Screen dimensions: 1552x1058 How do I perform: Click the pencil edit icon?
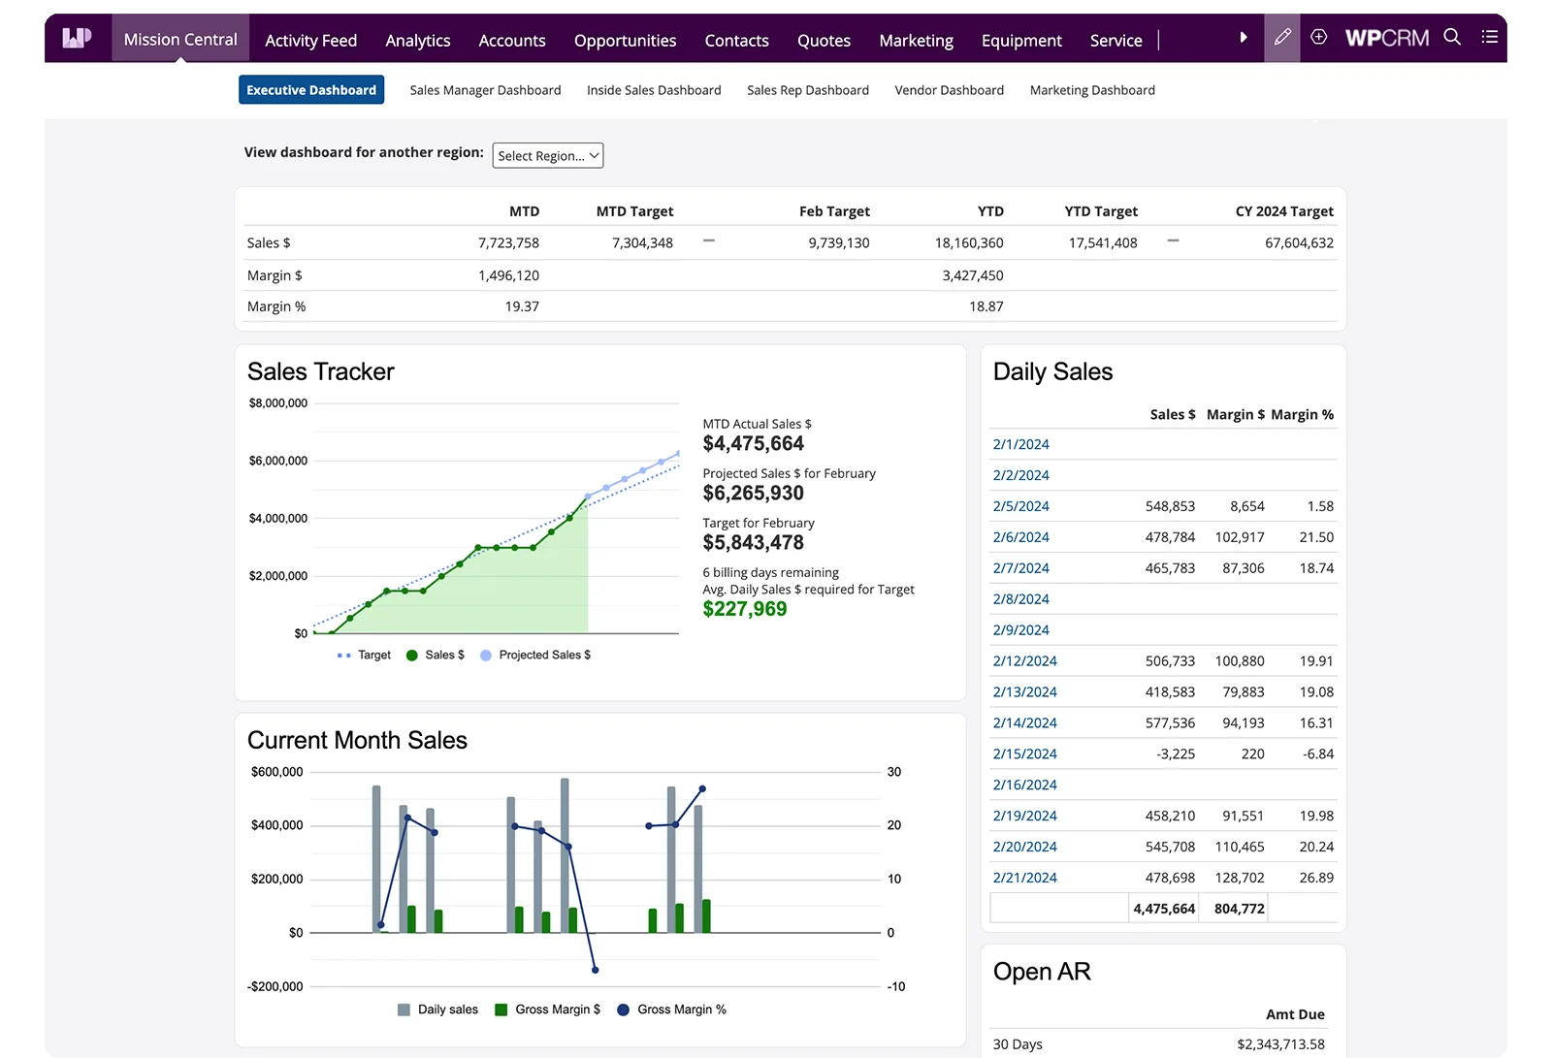pos(1282,38)
